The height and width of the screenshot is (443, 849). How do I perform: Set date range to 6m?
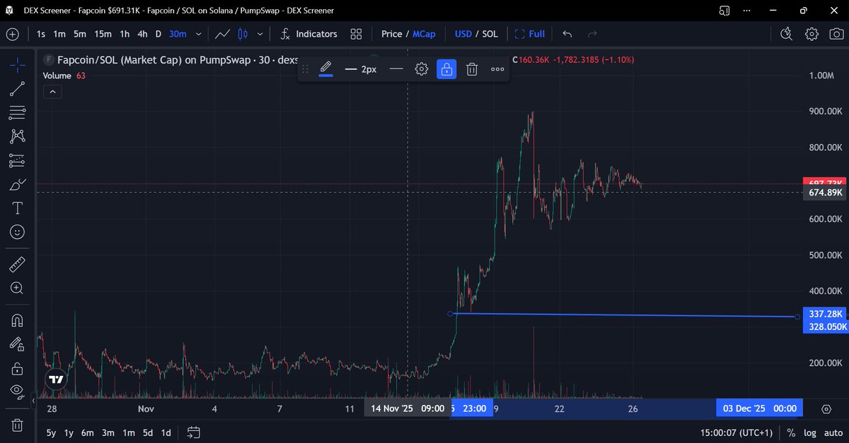(x=88, y=432)
